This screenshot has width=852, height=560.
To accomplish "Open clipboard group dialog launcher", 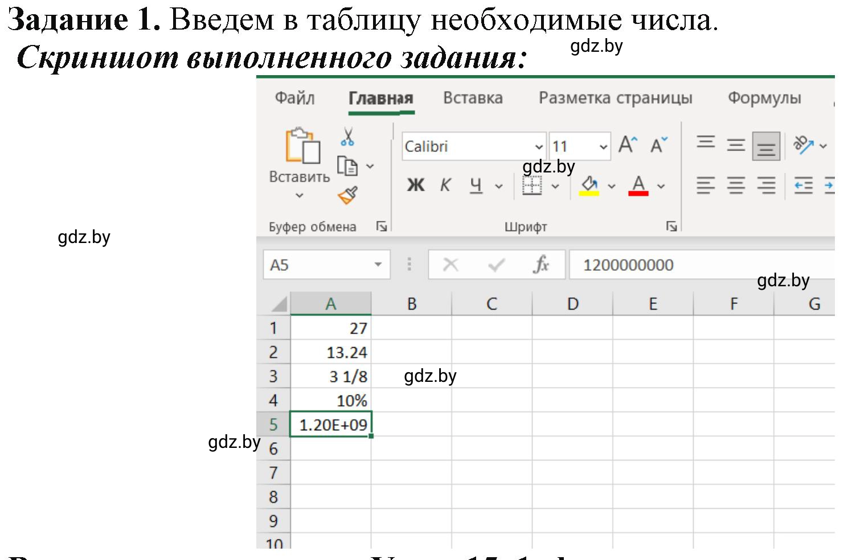I will (381, 227).
